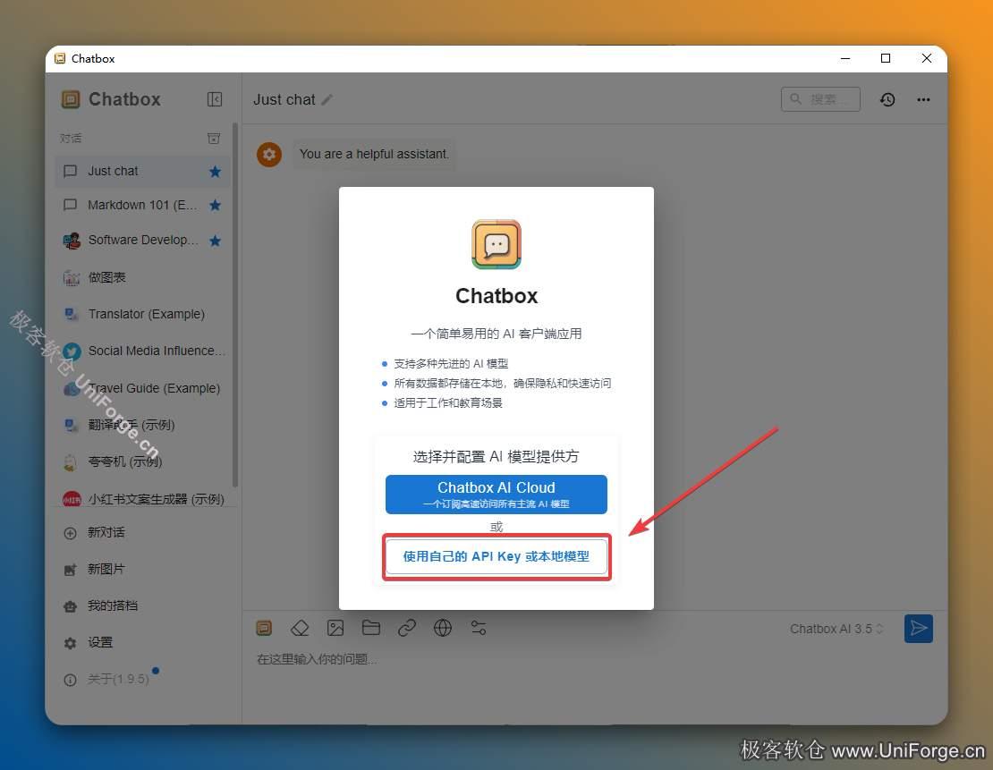The image size is (993, 770).
Task: Click the Social Media Influencer Twitter icon
Action: pyautogui.click(x=72, y=351)
